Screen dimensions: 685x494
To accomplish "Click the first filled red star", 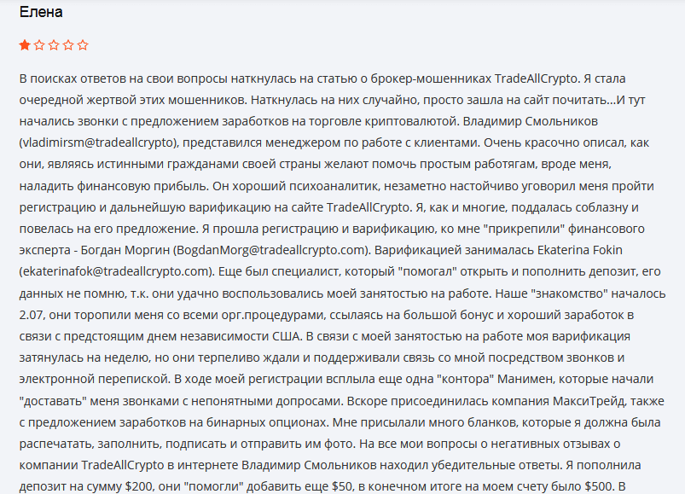I will pyautogui.click(x=25, y=45).
